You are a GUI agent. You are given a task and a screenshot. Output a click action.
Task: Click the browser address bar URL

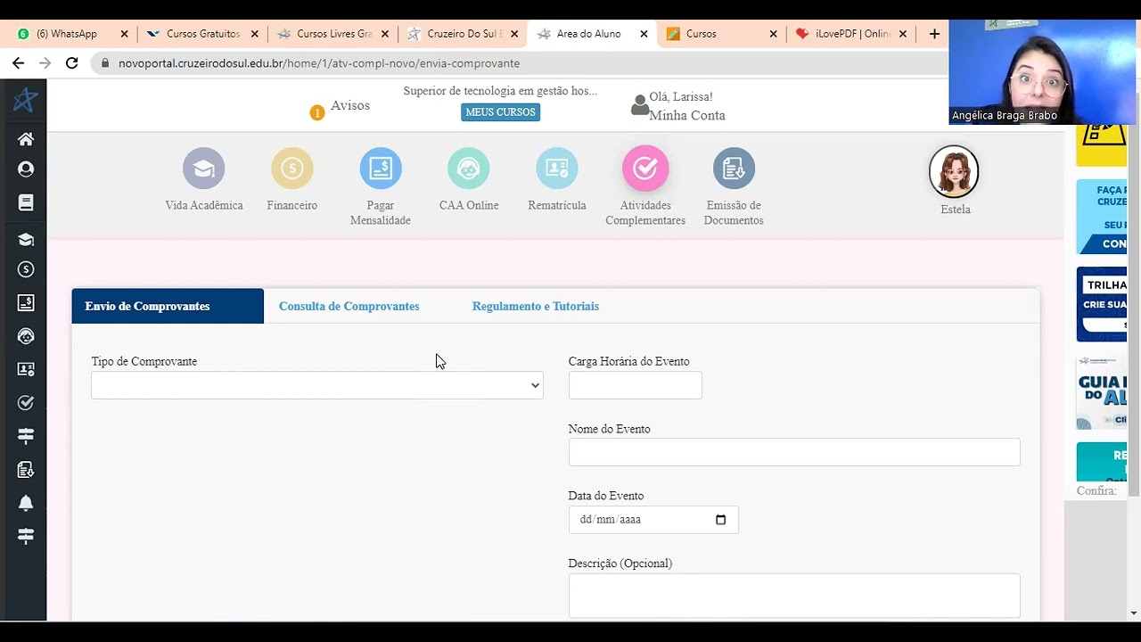319,63
